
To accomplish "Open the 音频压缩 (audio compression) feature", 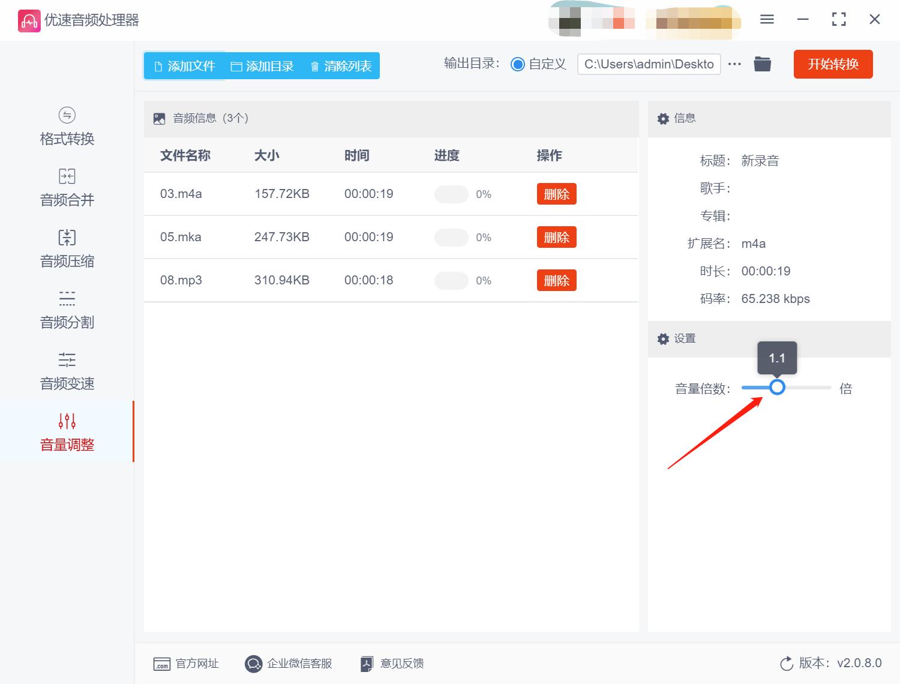I will (66, 248).
